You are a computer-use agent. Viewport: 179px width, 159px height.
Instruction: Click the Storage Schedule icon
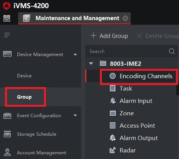tap(7, 134)
